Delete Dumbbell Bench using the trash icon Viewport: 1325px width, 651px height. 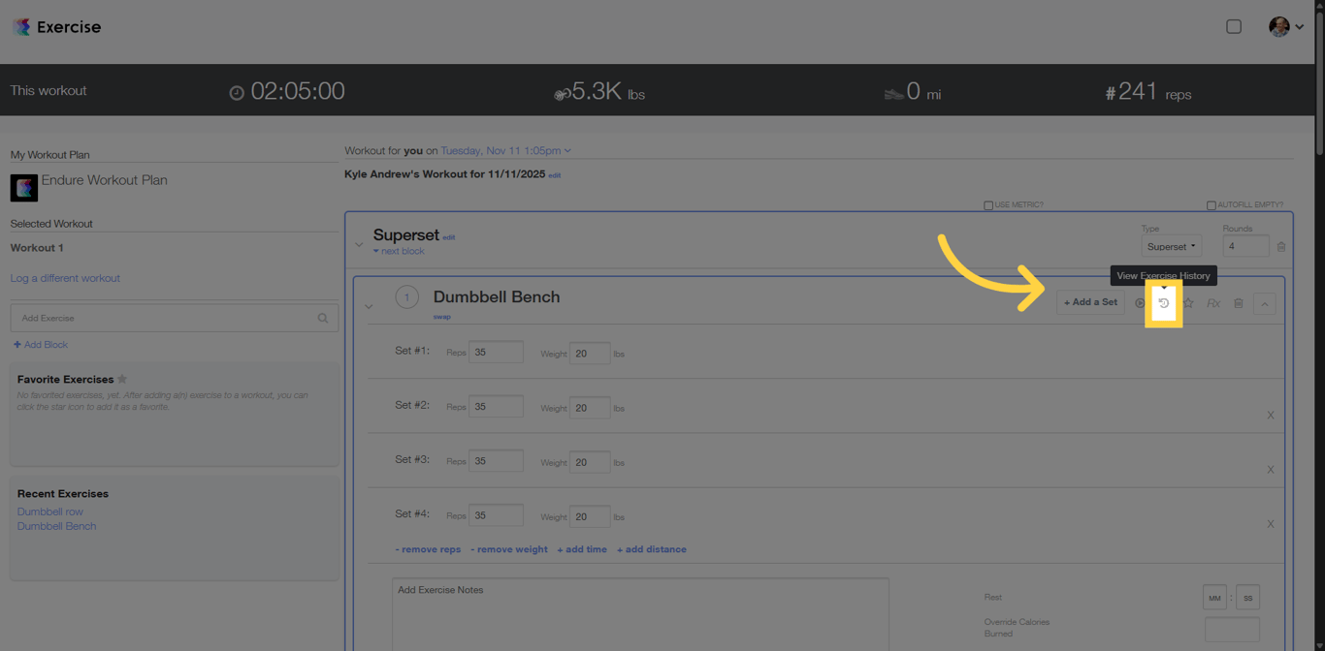1238,303
